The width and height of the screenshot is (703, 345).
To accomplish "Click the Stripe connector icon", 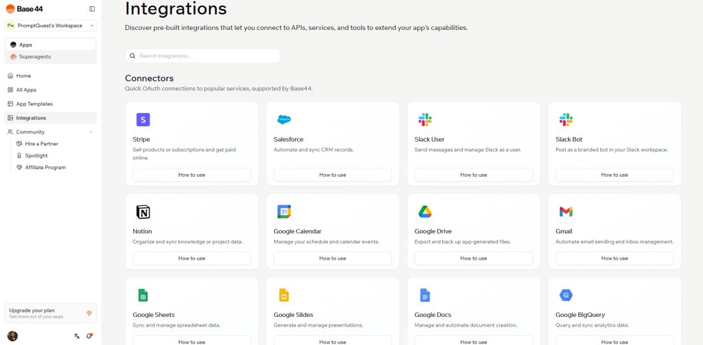I will 143,119.
